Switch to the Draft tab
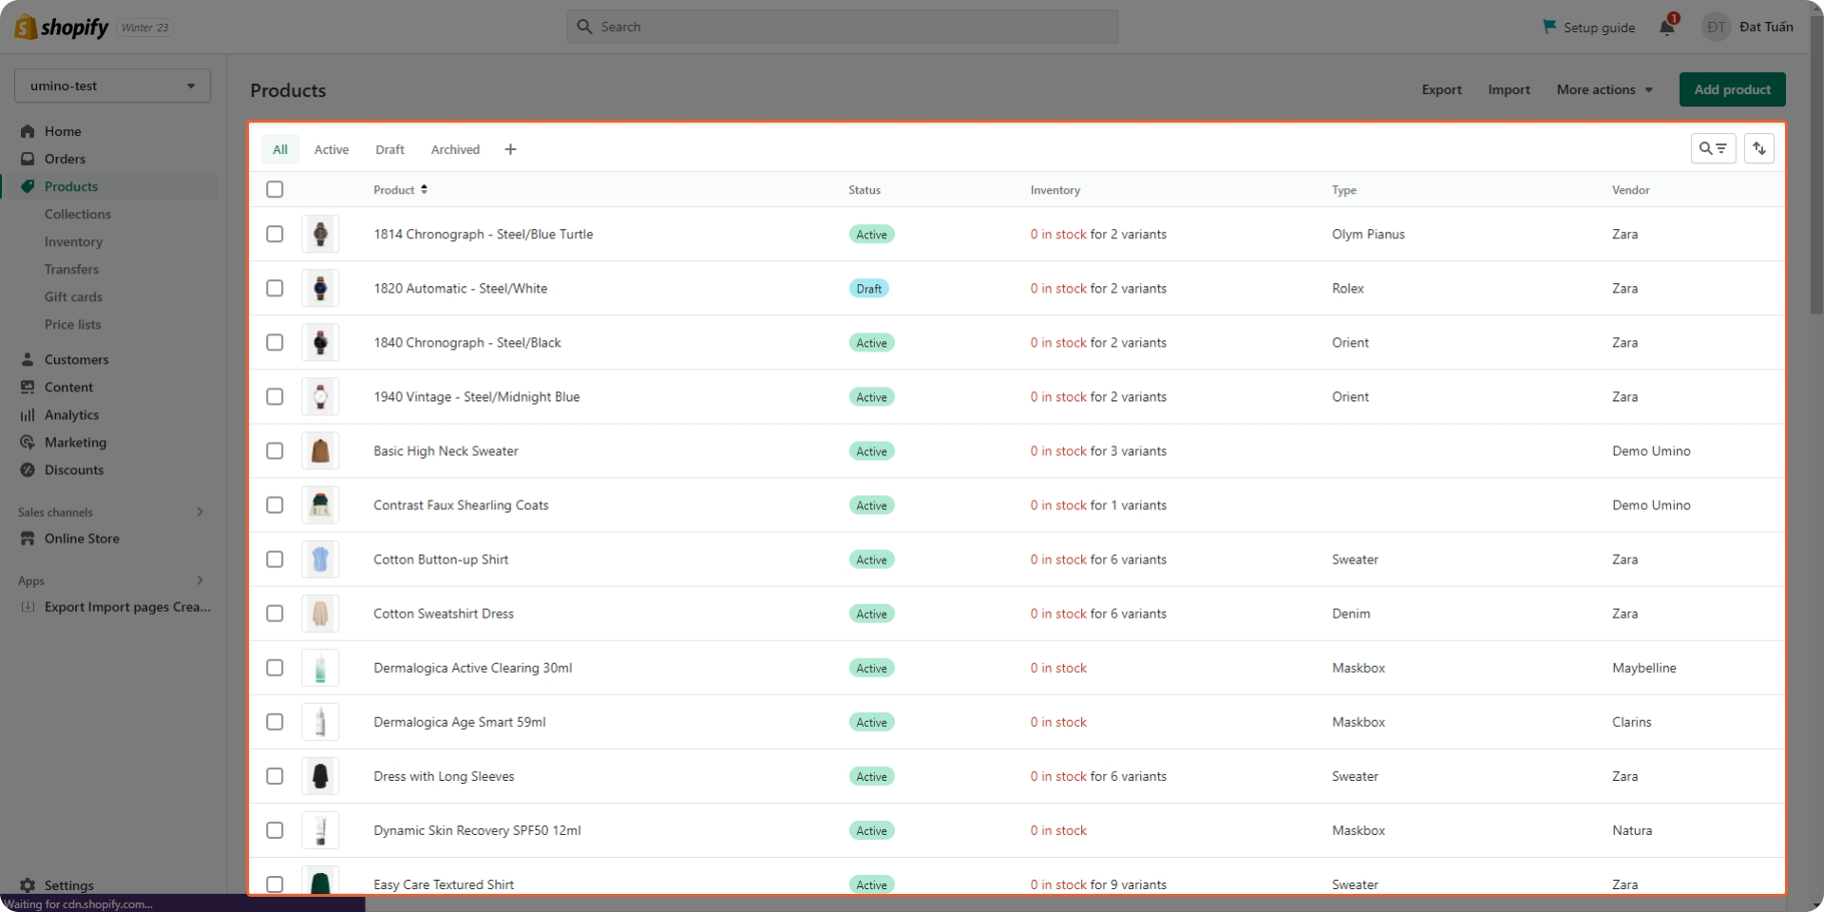This screenshot has width=1824, height=912. click(389, 149)
